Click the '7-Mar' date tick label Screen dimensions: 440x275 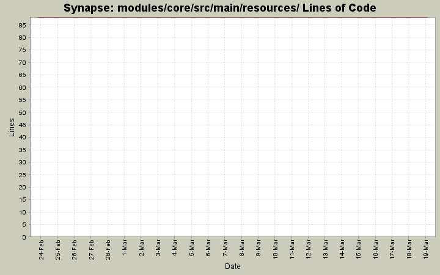[225, 248]
